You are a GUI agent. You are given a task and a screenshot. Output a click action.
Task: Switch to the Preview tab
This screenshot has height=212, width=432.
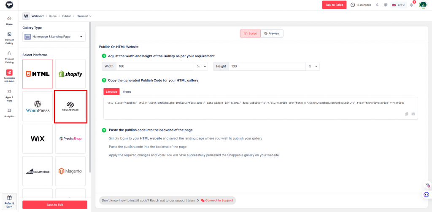(272, 33)
